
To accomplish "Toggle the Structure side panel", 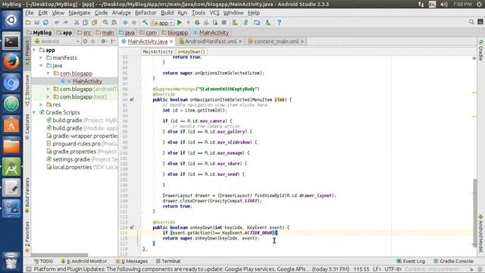I will pos(27,90).
